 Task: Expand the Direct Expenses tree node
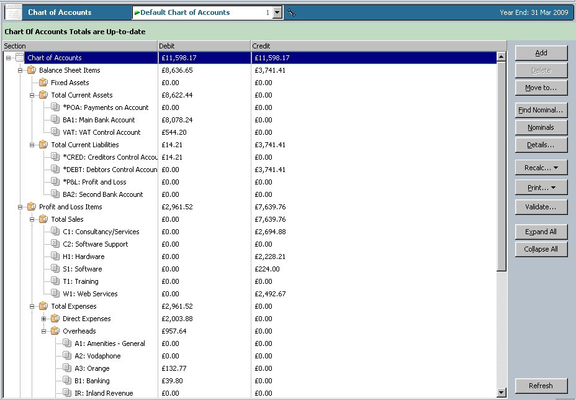click(44, 319)
